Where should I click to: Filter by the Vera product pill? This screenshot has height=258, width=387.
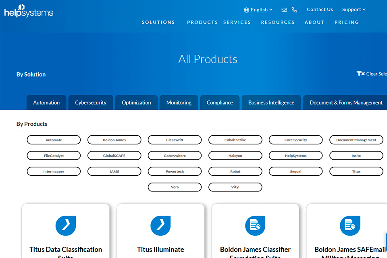(x=175, y=187)
